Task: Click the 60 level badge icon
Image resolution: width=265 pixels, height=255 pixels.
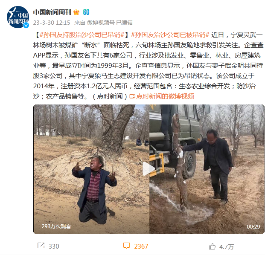Action: tap(86, 12)
